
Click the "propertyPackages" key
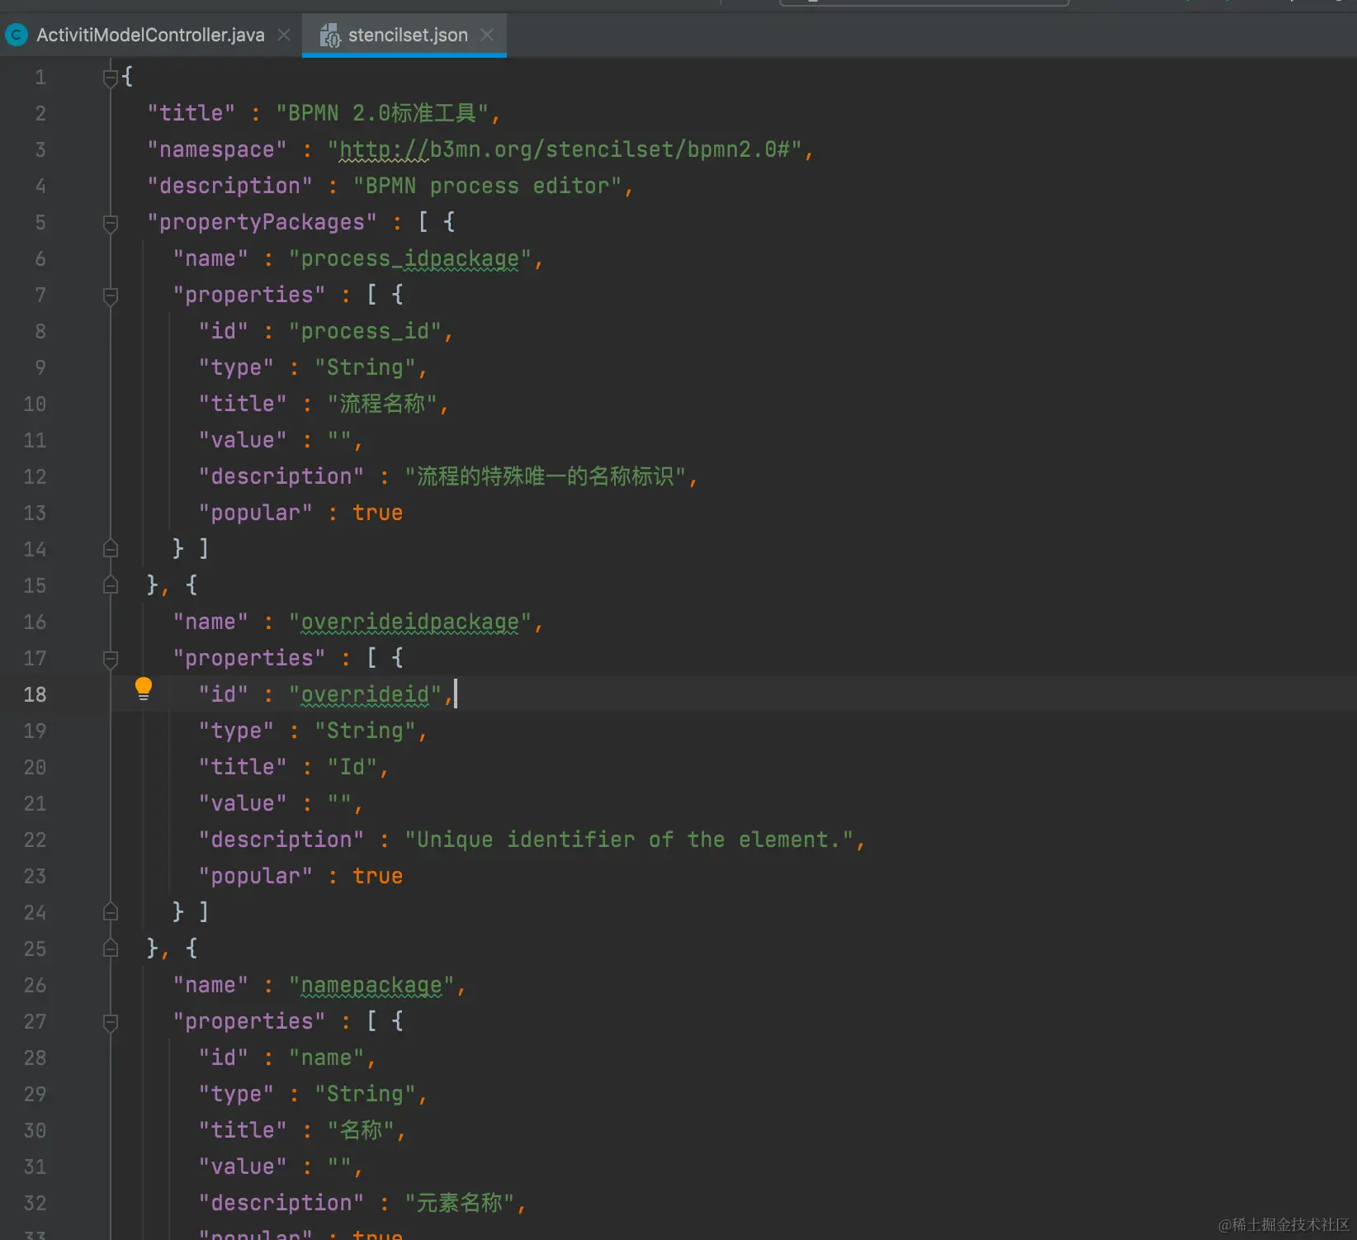(262, 222)
